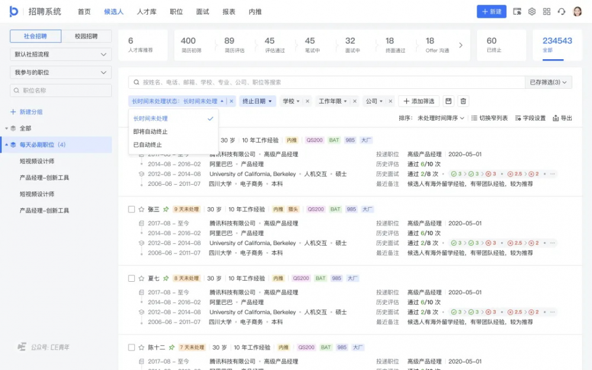Switch to 社会招聘 toggle
Viewport: 592px width, 370px height.
tap(36, 36)
